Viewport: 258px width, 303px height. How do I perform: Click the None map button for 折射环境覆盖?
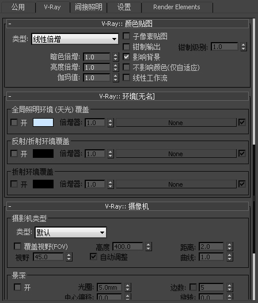(x=176, y=184)
